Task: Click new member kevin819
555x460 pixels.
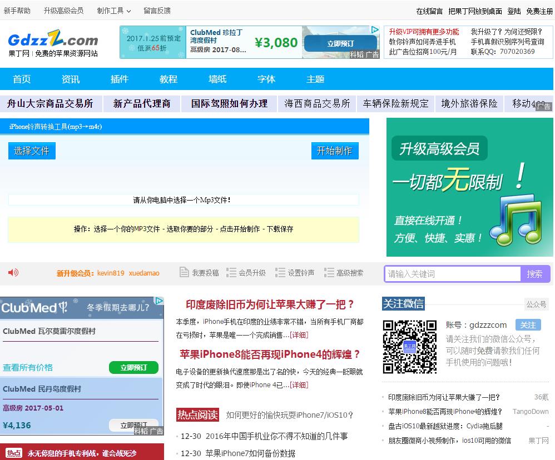Action: [x=111, y=273]
